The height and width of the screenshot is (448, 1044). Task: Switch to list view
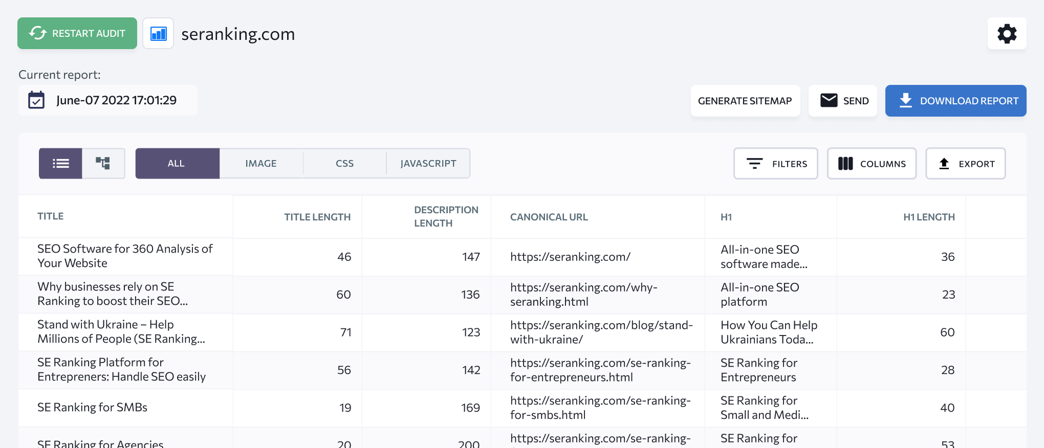(x=60, y=164)
